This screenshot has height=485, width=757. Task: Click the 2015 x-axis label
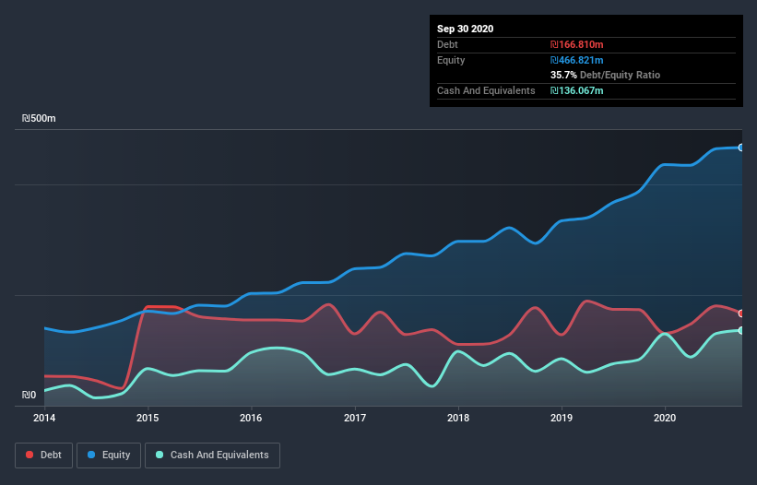pyautogui.click(x=148, y=418)
